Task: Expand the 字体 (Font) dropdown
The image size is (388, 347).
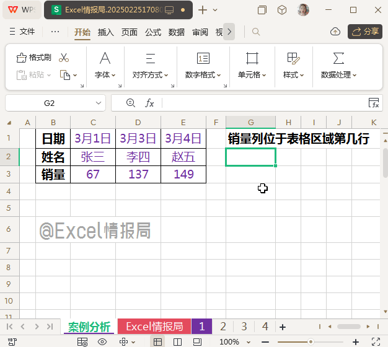Action: tap(105, 75)
